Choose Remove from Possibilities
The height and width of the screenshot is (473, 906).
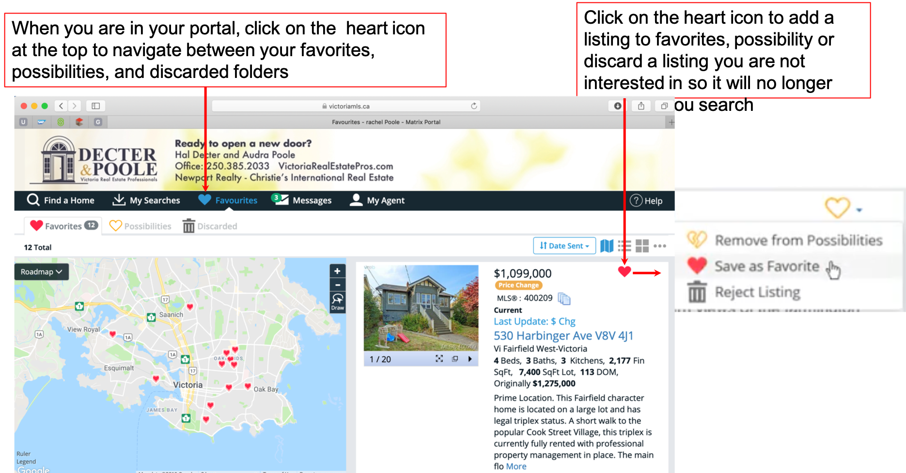click(x=798, y=240)
